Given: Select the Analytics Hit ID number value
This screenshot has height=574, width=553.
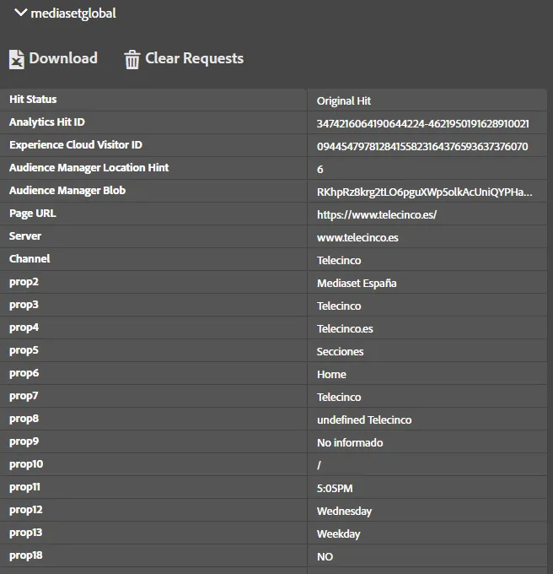Looking at the screenshot, I should pos(423,124).
